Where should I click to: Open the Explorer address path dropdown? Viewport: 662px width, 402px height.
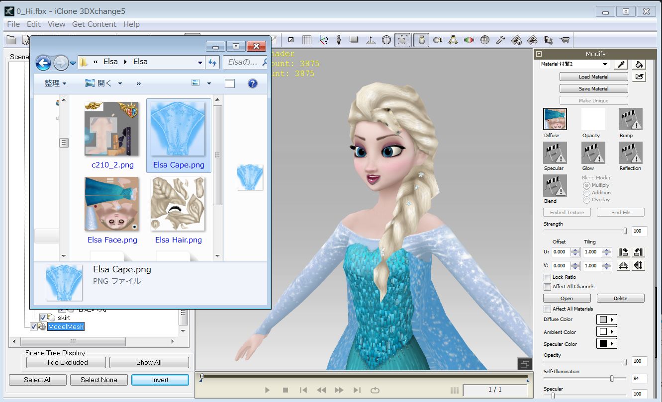pos(200,63)
